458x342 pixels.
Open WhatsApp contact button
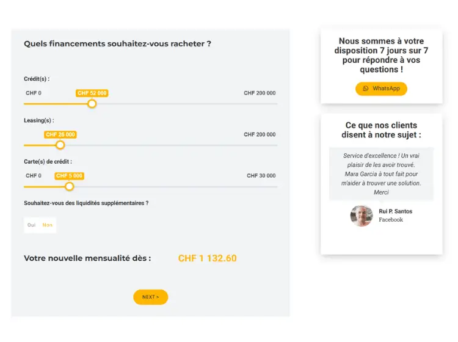tap(381, 89)
